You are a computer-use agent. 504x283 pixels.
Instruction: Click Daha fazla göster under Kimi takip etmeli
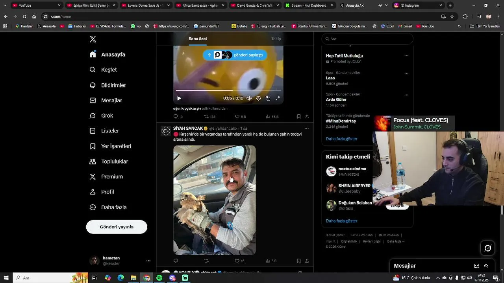pyautogui.click(x=341, y=221)
